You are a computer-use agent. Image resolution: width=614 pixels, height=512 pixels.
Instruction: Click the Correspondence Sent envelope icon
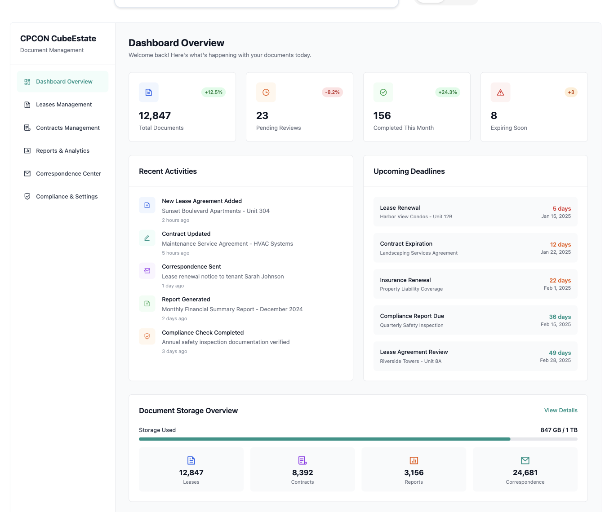[x=147, y=271]
